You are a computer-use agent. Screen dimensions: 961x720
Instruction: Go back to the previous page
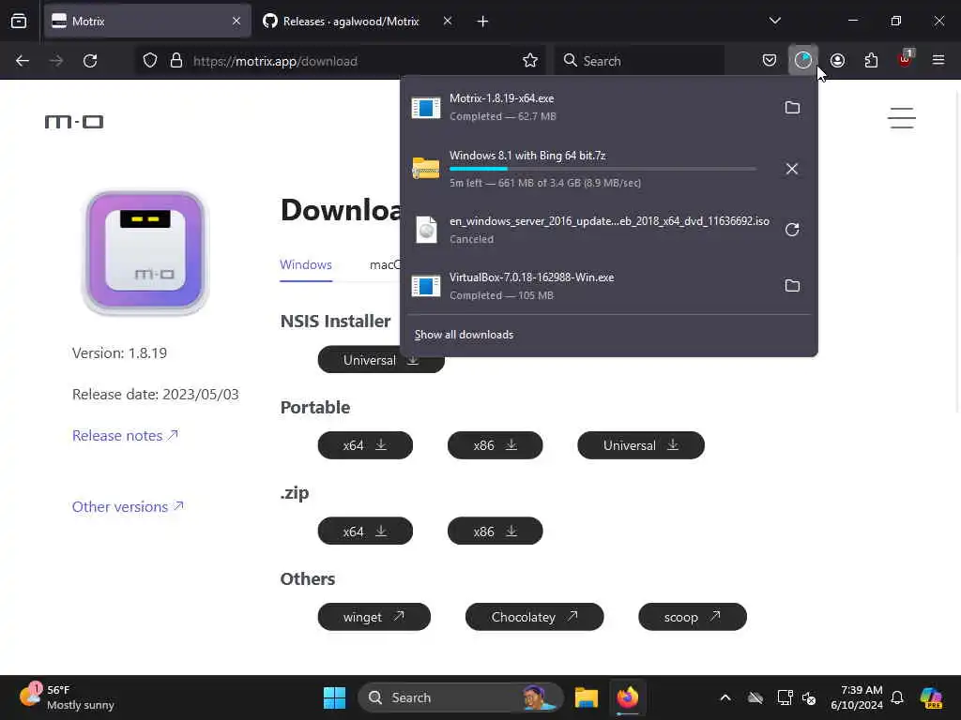[x=23, y=60]
